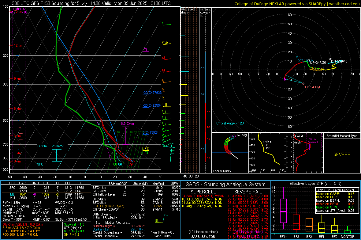Click the green LCL level label
Viewport: 361px width, 240px height.
pos(146,153)
